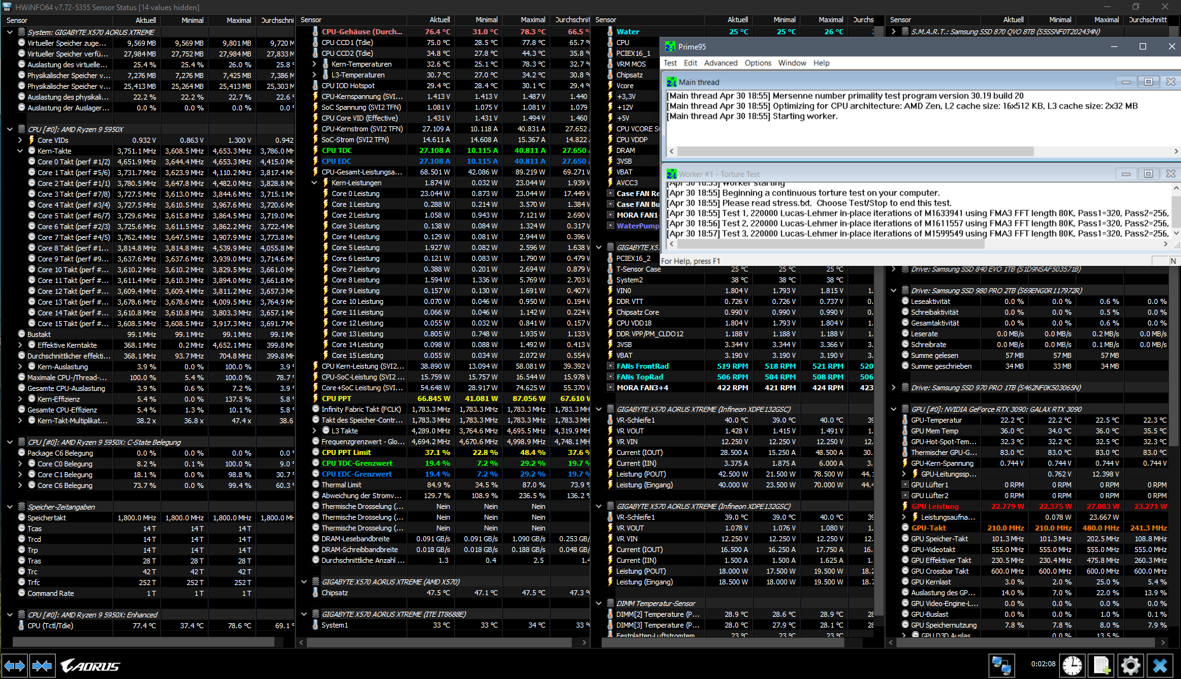Collapse the CPU [#0]: AMD Ryzen 9 5950X group
The image size is (1181, 679).
[10, 129]
